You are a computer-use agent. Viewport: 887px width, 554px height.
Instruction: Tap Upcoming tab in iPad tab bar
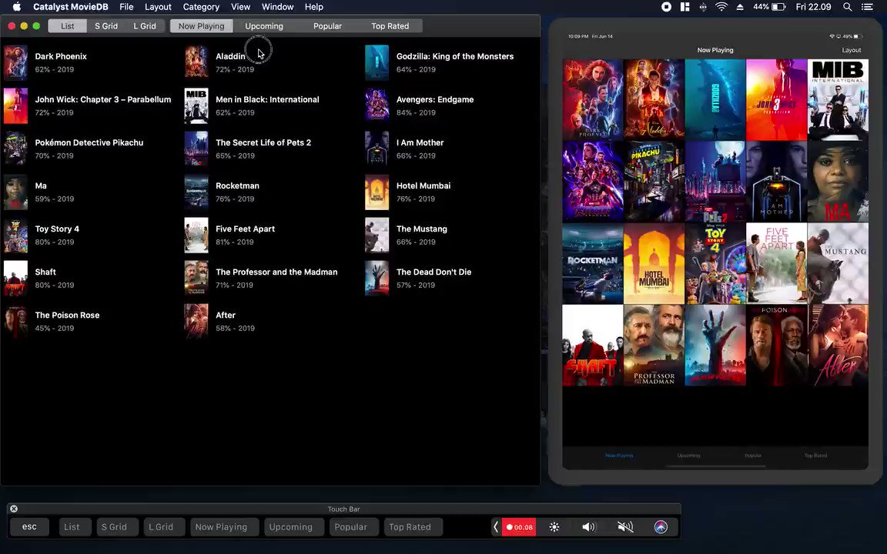point(688,456)
